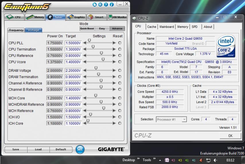Decrease MCH/DRAM Reference with left arrow
The image size is (245, 164).
click(x=85, y=104)
